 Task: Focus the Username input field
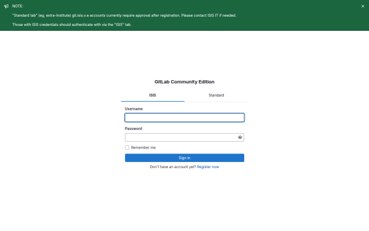pyautogui.click(x=184, y=118)
